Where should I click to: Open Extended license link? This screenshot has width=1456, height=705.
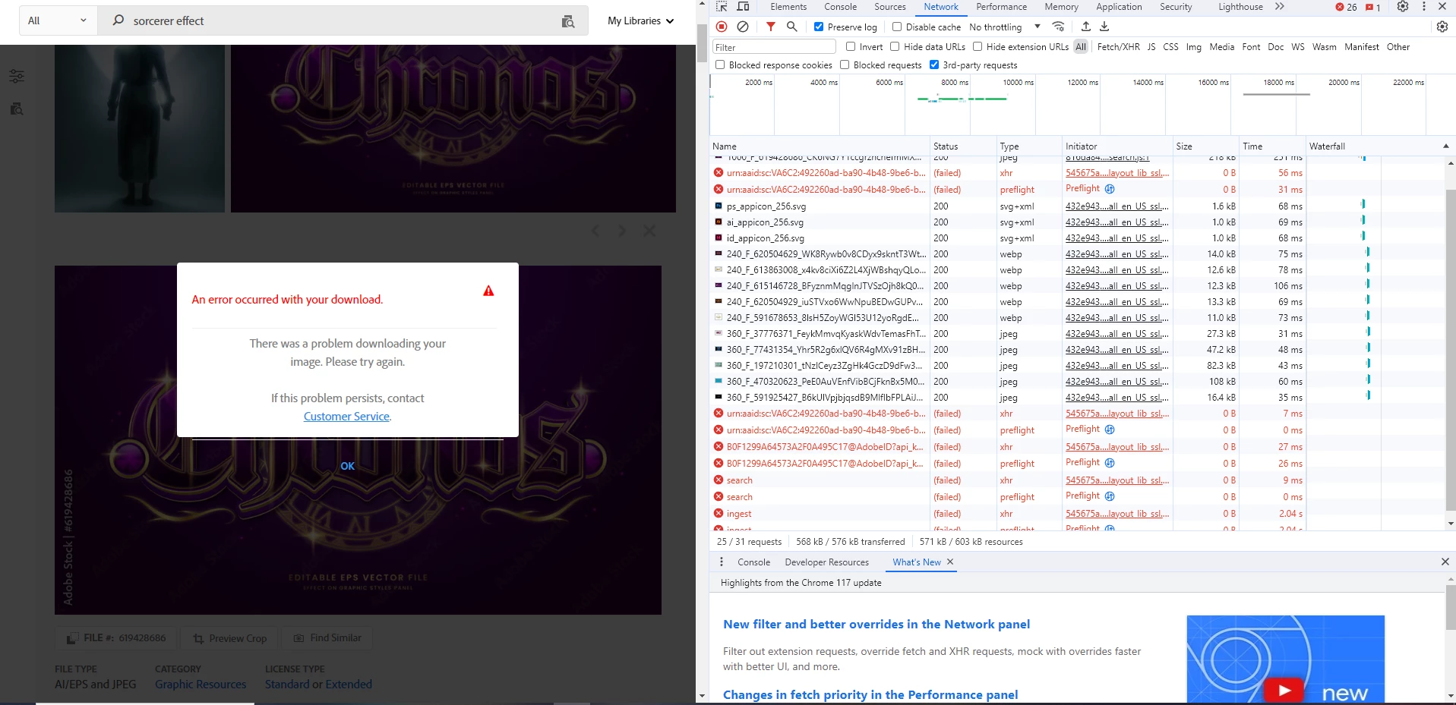(x=348, y=684)
